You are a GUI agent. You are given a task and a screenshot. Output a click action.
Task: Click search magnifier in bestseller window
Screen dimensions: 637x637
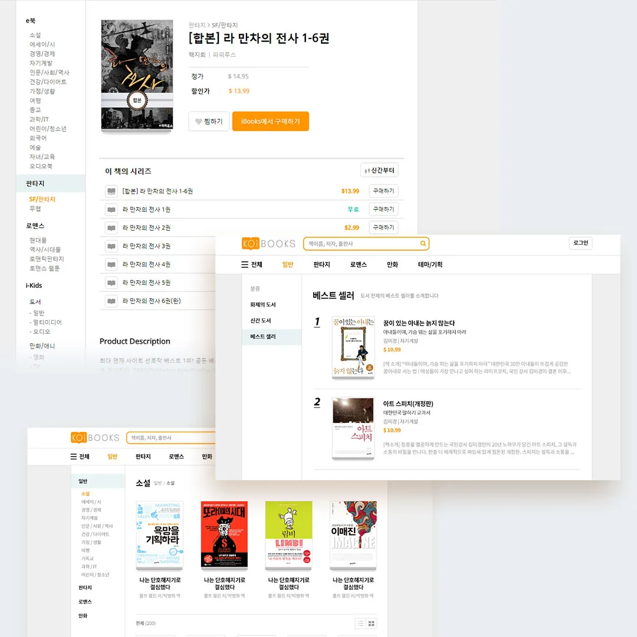423,244
